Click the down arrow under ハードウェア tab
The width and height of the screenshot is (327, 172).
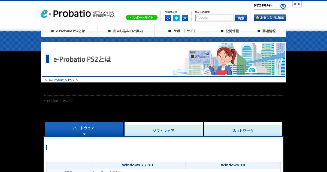pyautogui.click(x=84, y=134)
